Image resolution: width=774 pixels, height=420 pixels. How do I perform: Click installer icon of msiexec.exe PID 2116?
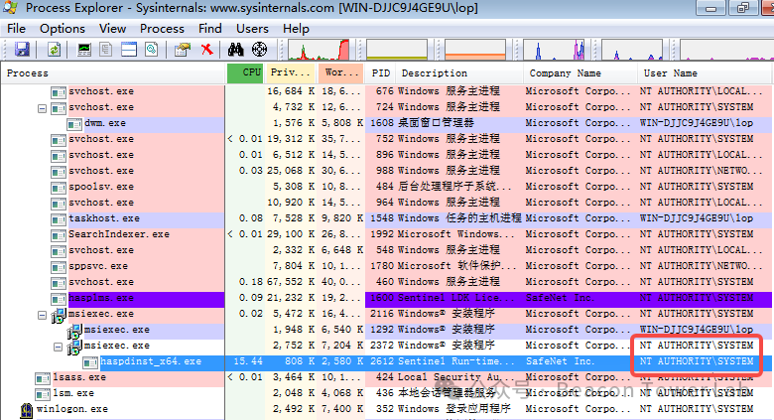tap(59, 315)
